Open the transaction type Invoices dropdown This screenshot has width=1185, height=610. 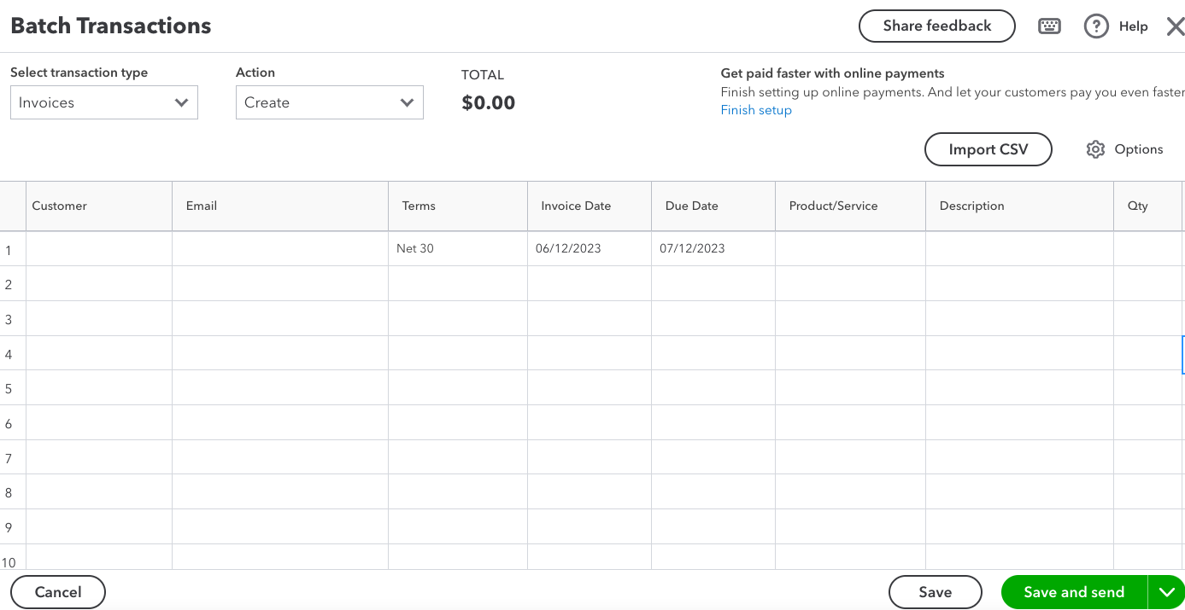(103, 102)
